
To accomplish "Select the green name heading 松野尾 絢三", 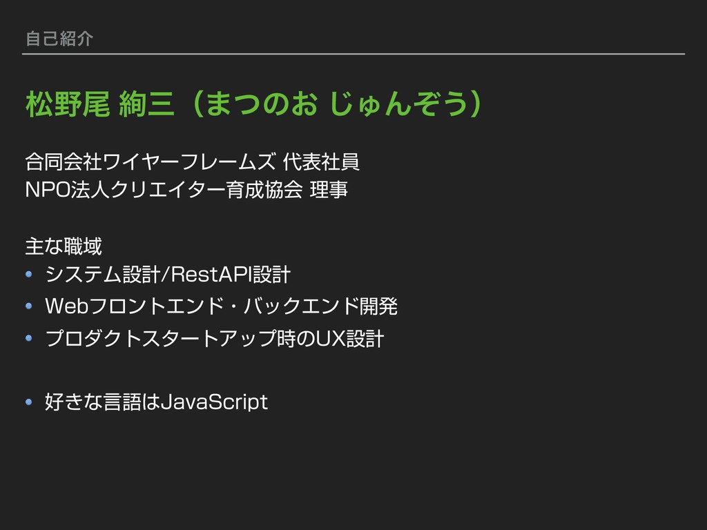I will [100, 104].
